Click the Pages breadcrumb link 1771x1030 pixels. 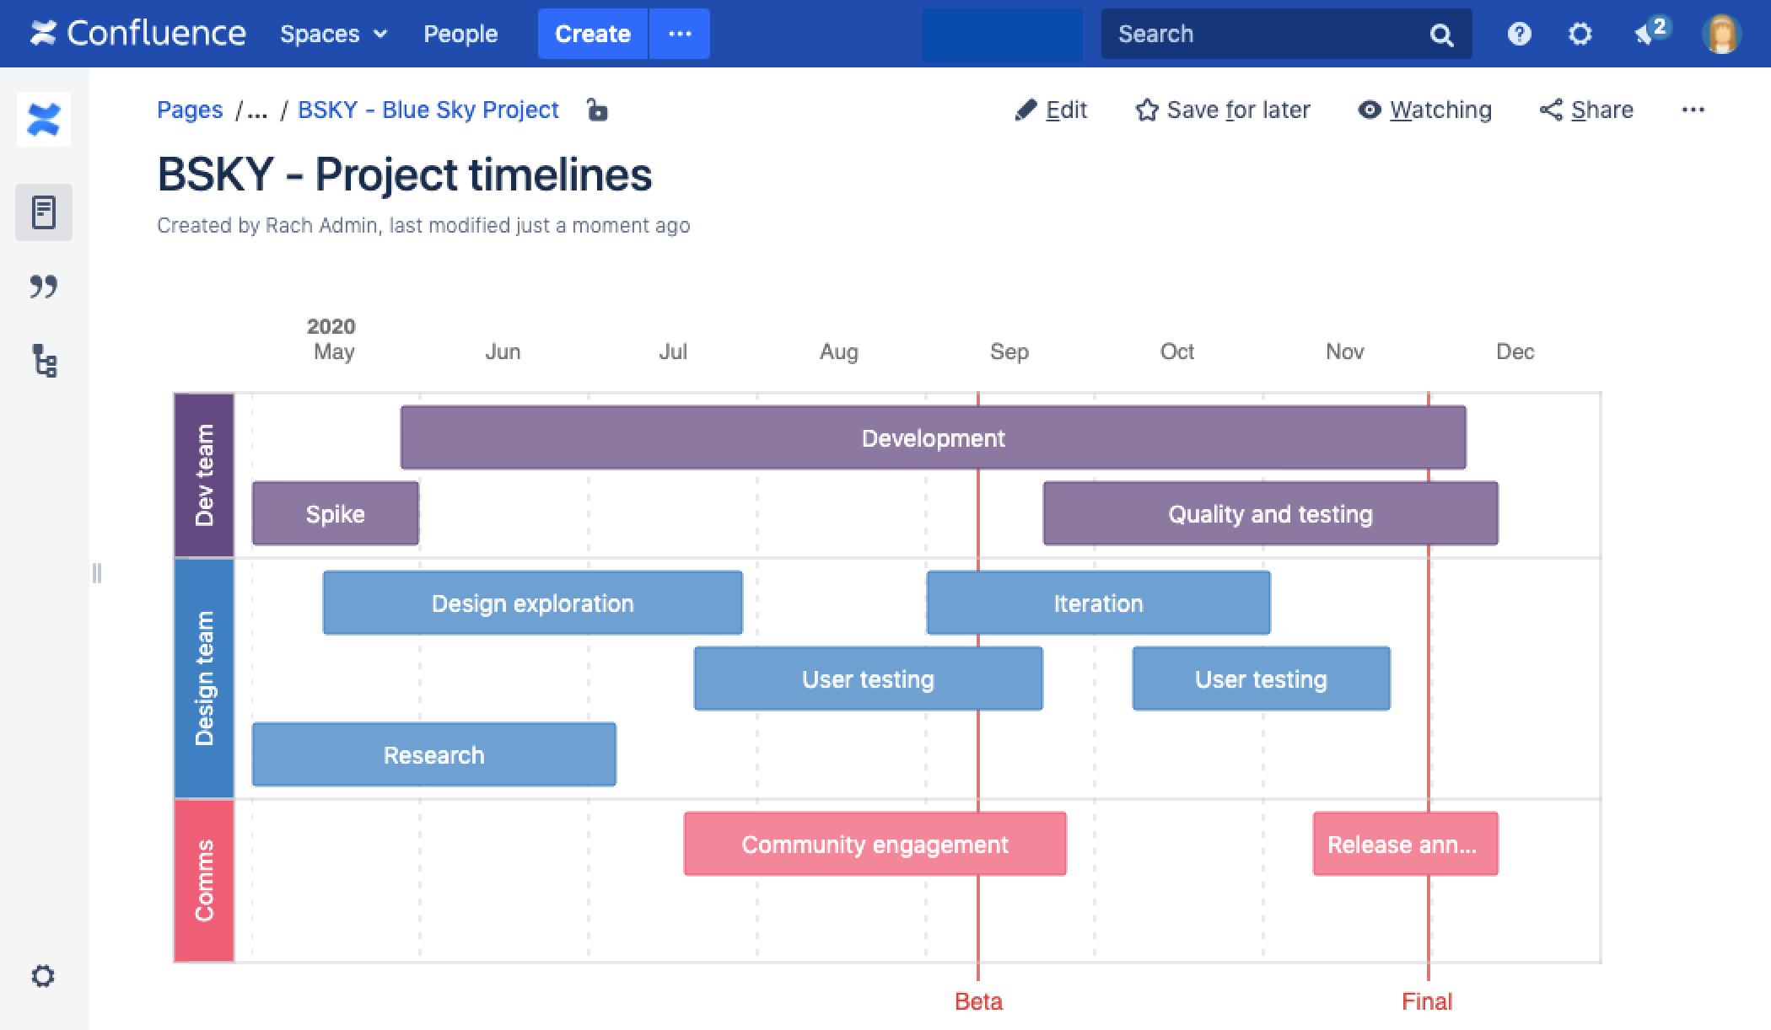coord(189,109)
